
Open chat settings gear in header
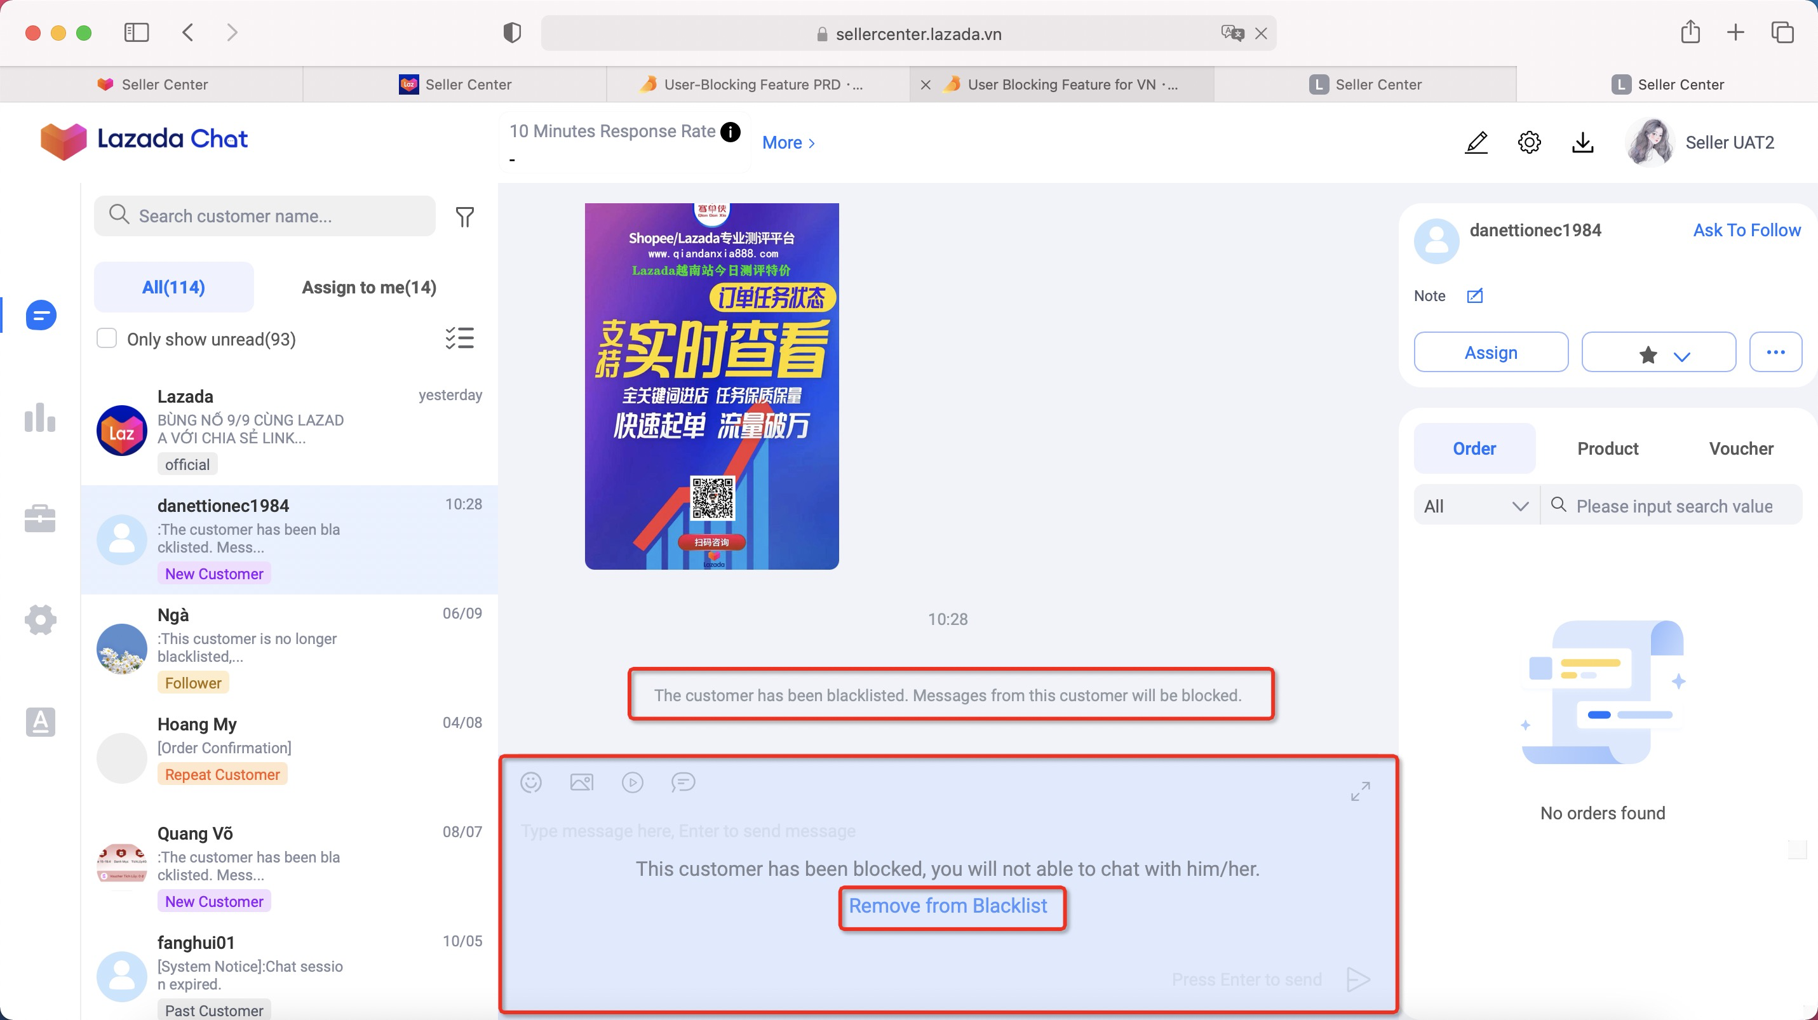(x=1528, y=142)
